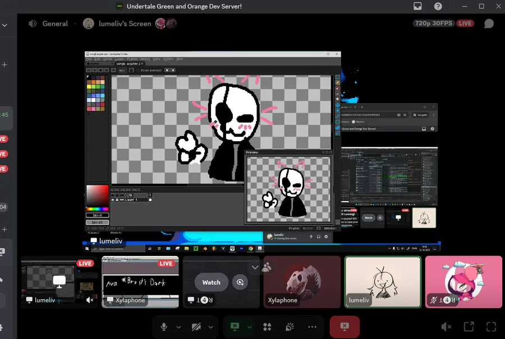This screenshot has height=339, width=505.
Task: Open more call options (three dots)
Action: [x=312, y=327]
